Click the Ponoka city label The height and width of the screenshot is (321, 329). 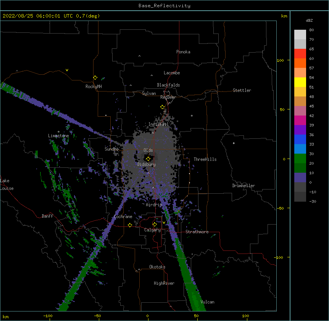coord(183,52)
